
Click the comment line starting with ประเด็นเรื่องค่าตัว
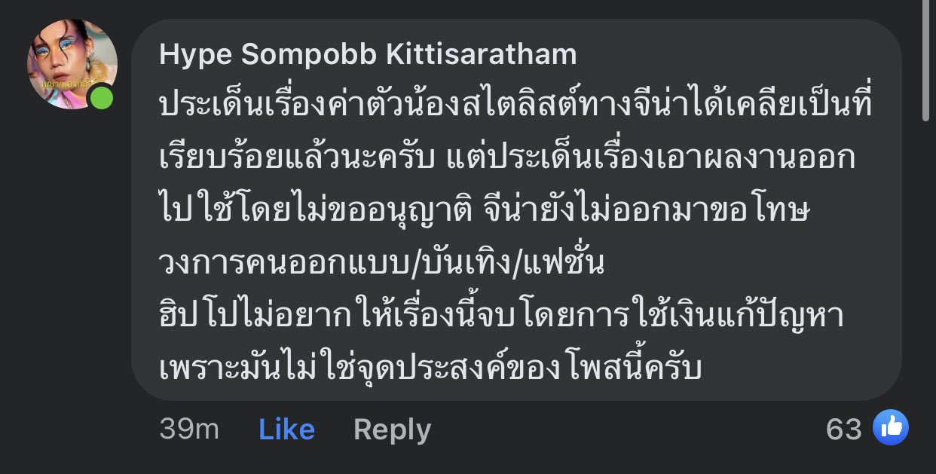(x=515, y=106)
